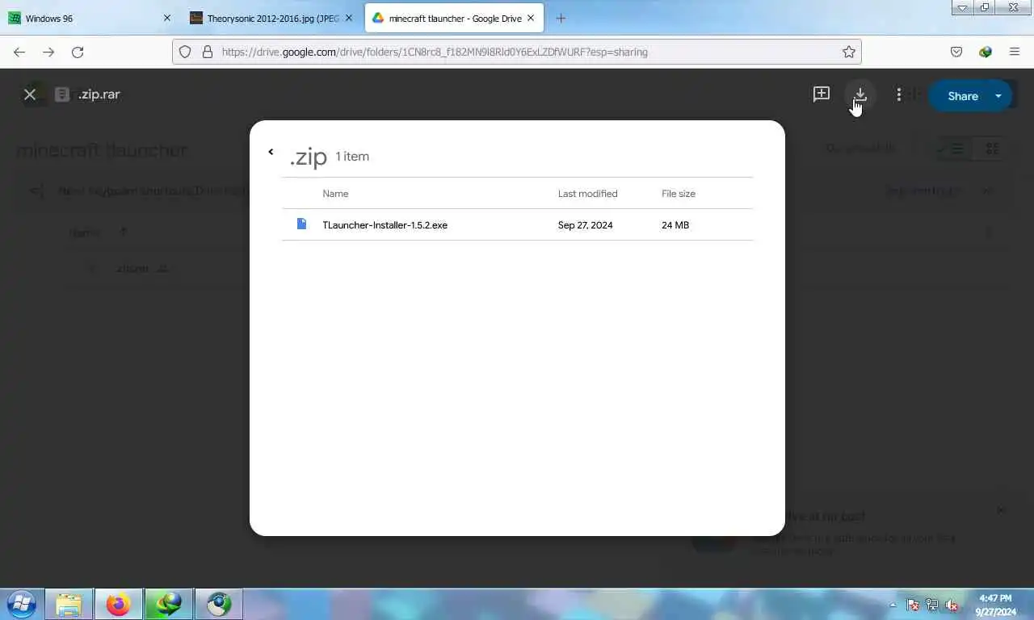Close the Windows 96 tab
The height and width of the screenshot is (620, 1034).
167,18
